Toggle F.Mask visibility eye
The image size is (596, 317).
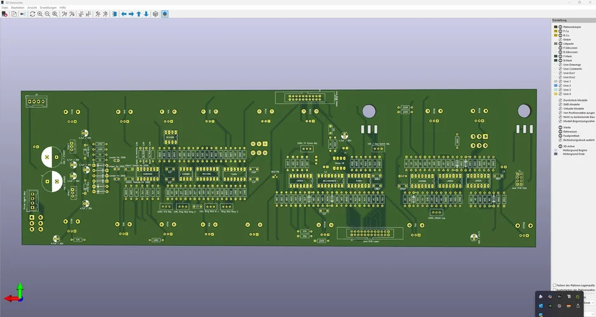point(560,56)
